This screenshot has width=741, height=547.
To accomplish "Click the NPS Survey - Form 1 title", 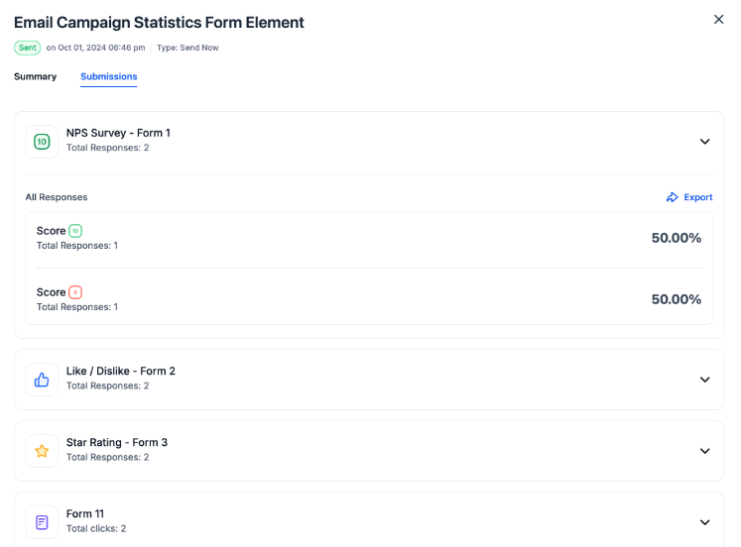I will [x=118, y=133].
